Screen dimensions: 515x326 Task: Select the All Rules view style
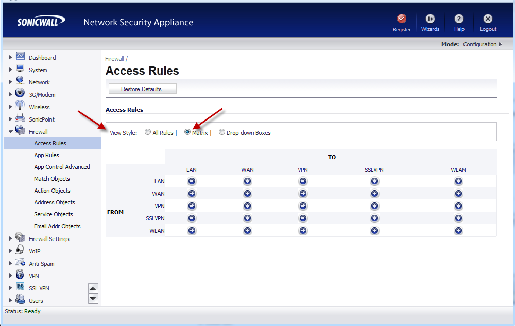tap(148, 132)
